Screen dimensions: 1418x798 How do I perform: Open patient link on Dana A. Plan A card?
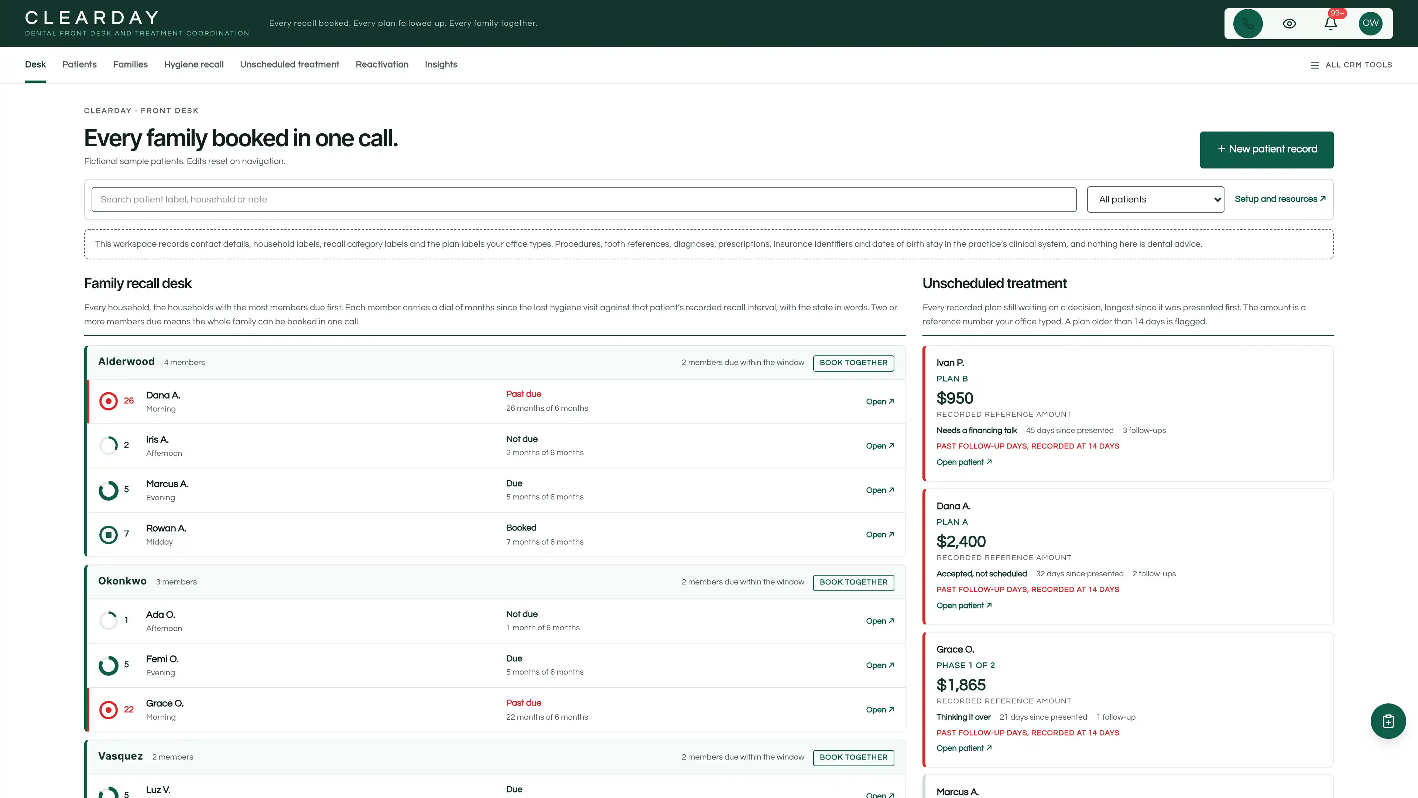tap(964, 605)
